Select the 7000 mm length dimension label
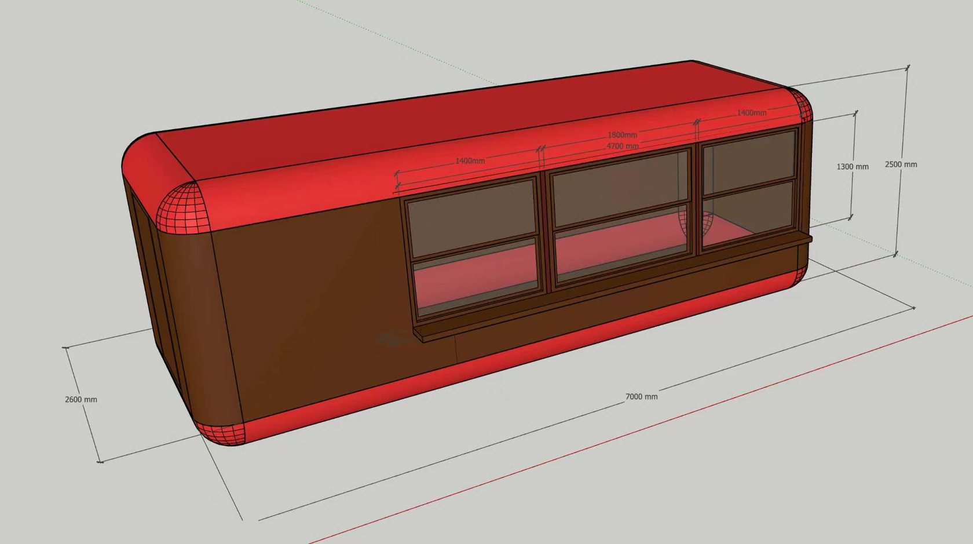 [641, 397]
